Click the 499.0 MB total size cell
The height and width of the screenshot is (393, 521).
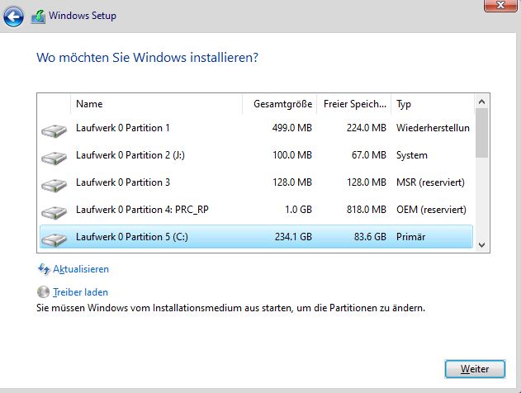[292, 128]
